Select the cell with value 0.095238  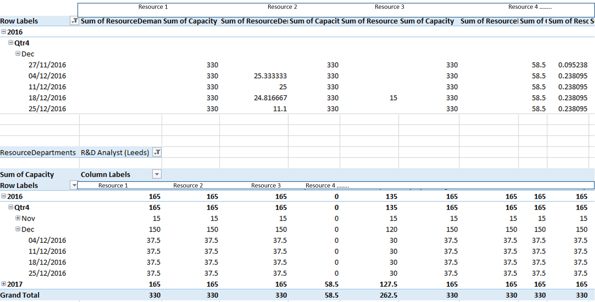pos(572,65)
